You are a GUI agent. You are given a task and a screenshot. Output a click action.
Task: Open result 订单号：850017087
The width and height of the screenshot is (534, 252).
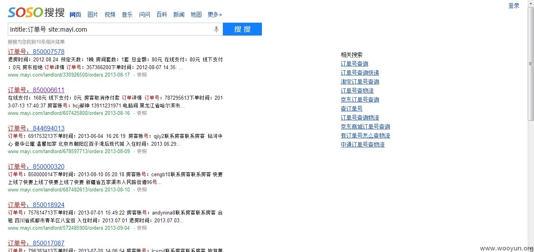point(36,243)
